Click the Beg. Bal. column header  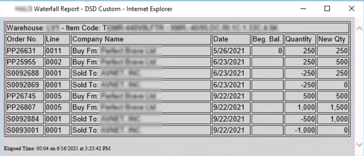(x=267, y=39)
